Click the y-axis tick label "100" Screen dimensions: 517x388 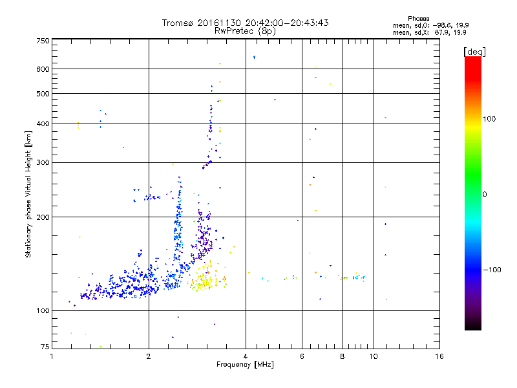pyautogui.click(x=43, y=311)
